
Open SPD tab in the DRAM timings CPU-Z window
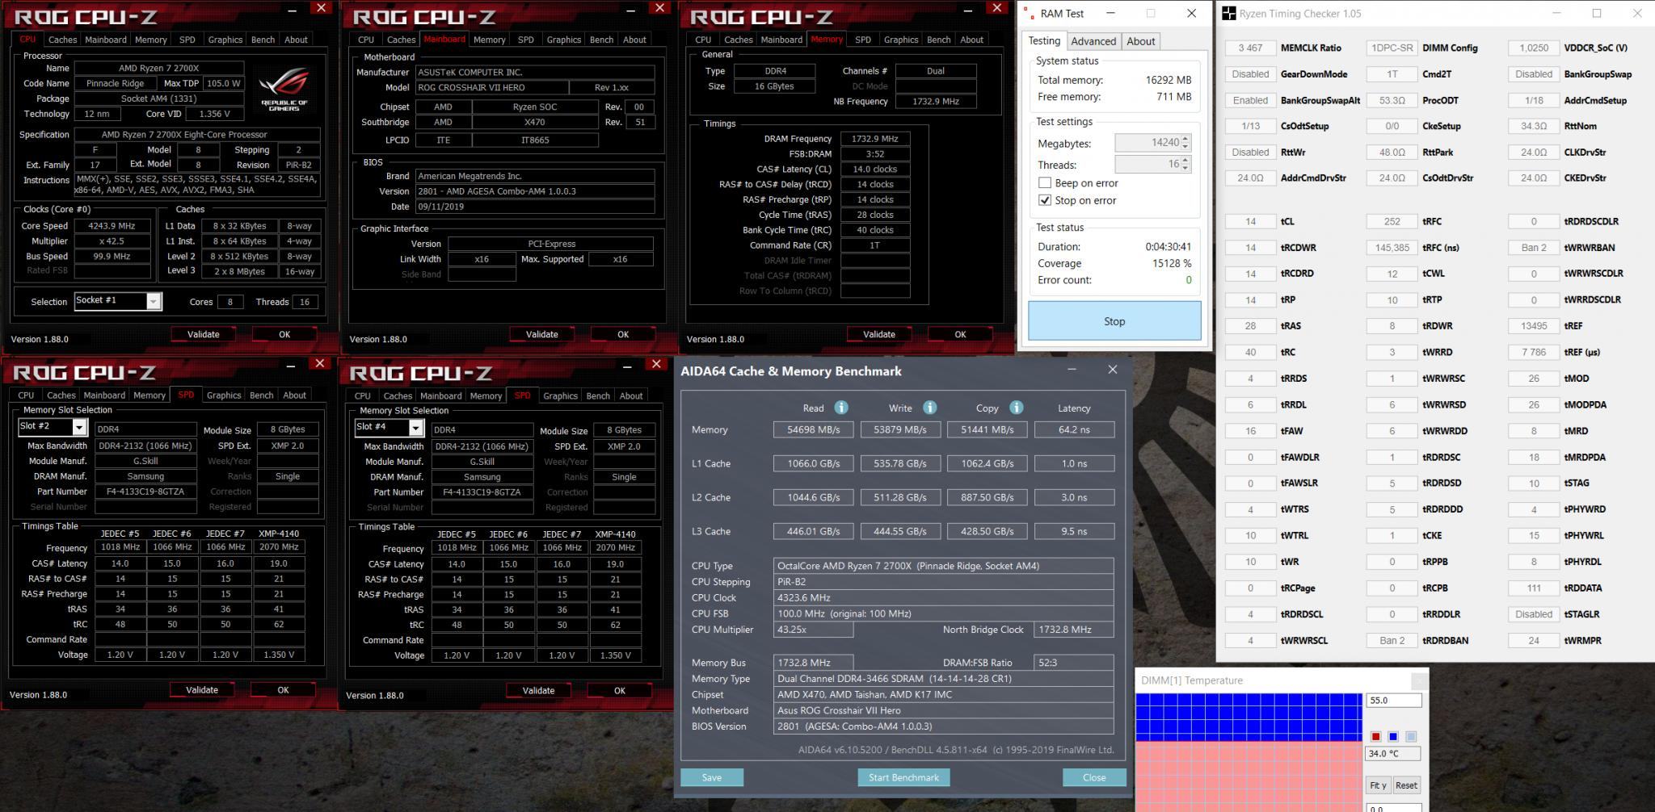pyautogui.click(x=863, y=40)
